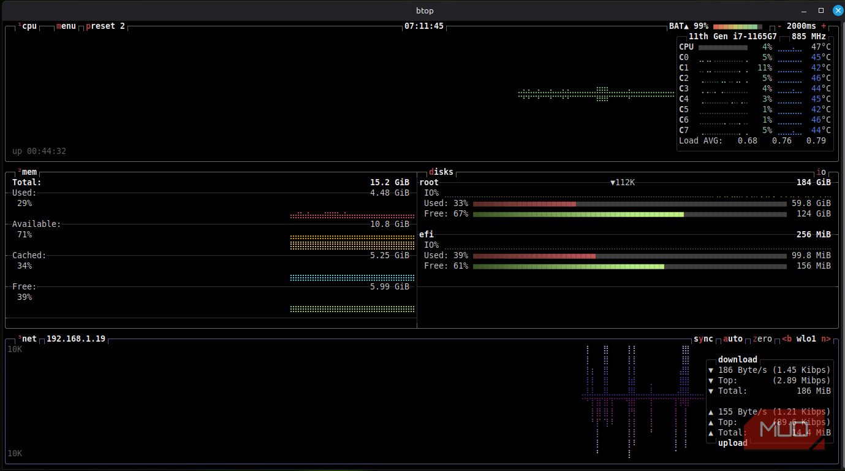Toggle the cpu box
The image size is (845, 471).
tap(28, 26)
